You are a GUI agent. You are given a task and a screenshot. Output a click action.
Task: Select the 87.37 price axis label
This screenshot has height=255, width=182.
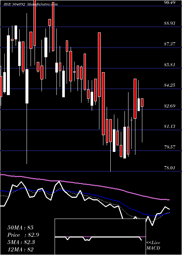point(169,44)
